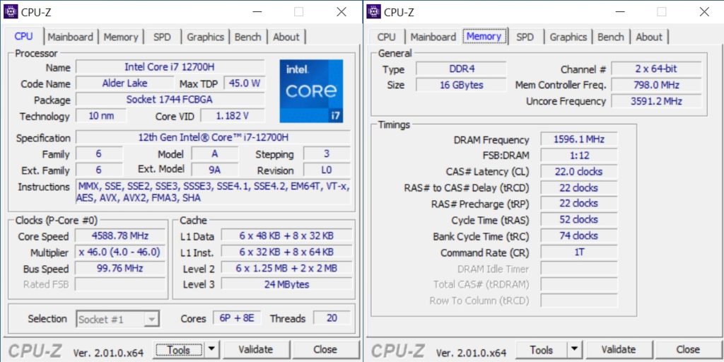
Task: Click the Tools button in right window
Action: pos(541,349)
